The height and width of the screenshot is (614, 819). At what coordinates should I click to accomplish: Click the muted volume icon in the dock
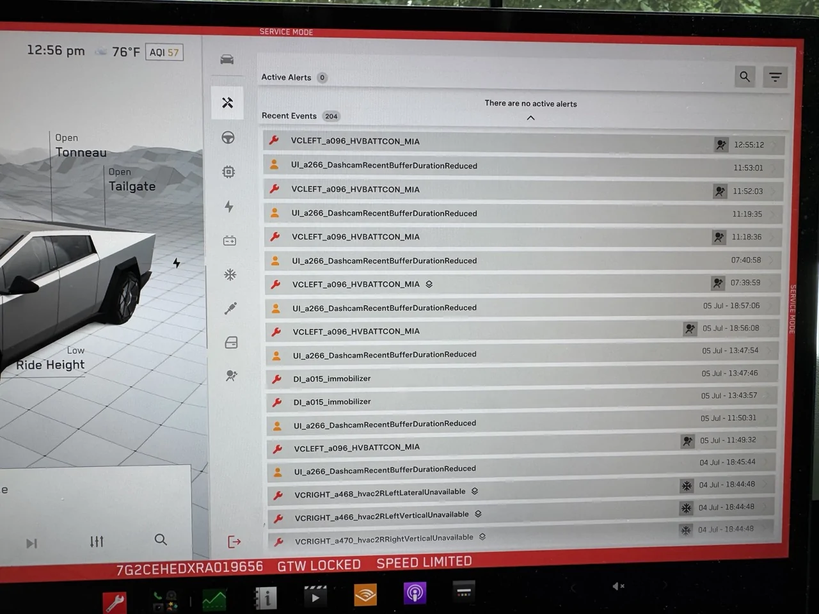click(x=618, y=586)
